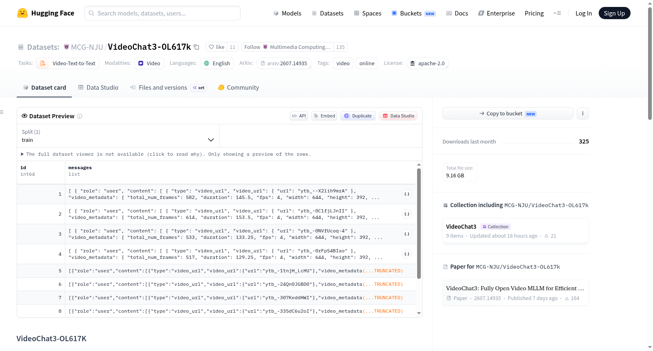
Task: Select row 5 with ytb_-1tnjH_LcHU
Action: (216, 271)
